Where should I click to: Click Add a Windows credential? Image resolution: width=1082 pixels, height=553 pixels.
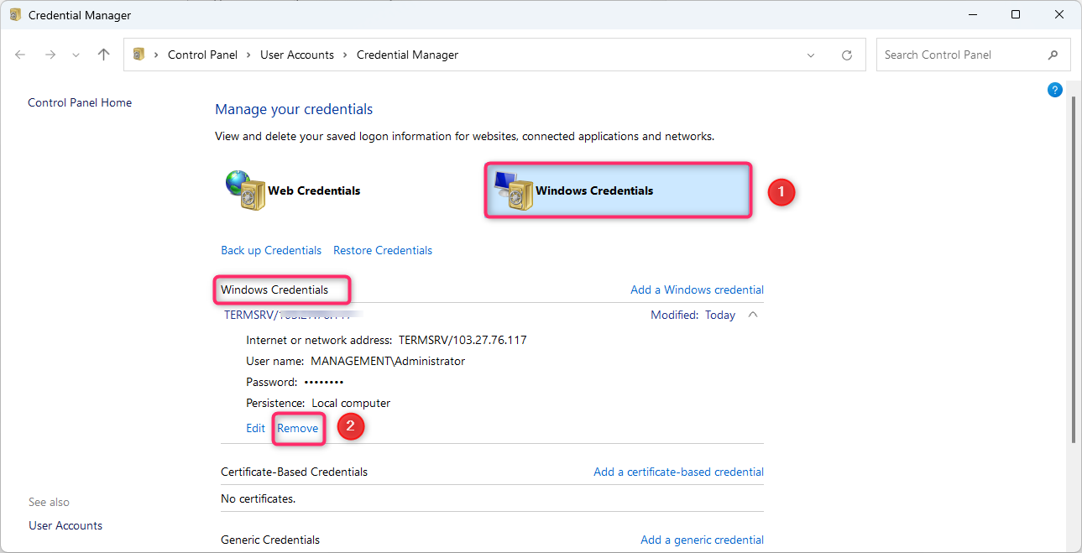[697, 290]
